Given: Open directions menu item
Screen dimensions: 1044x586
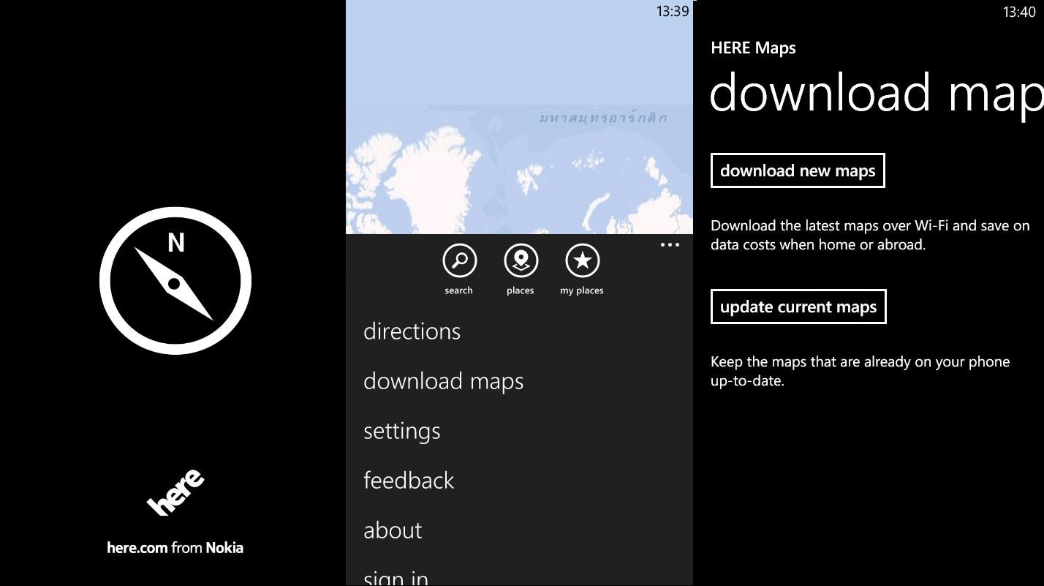Looking at the screenshot, I should coord(412,331).
